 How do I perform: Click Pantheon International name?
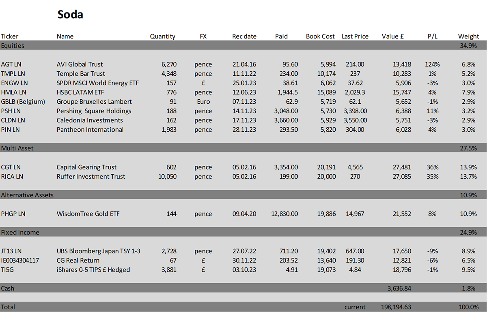point(90,129)
